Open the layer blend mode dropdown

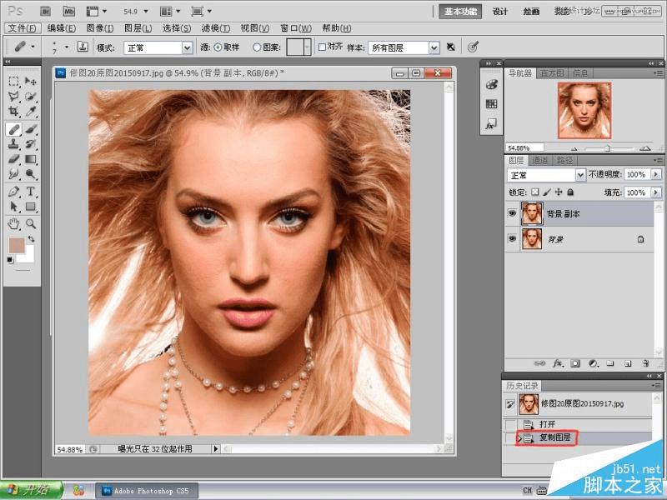click(546, 175)
